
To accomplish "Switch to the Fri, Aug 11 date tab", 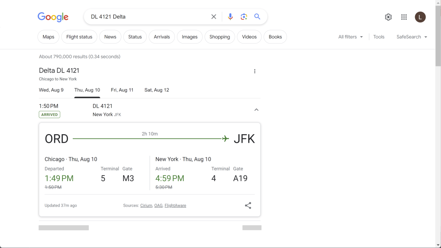I will [x=122, y=90].
